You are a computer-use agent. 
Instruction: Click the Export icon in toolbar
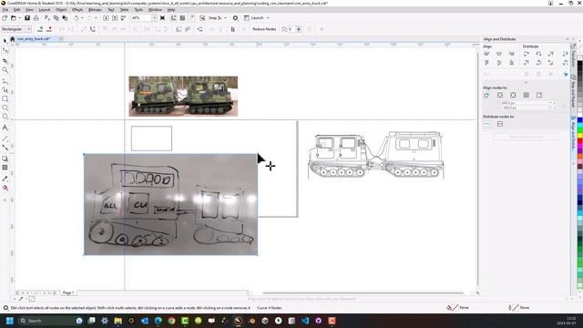coord(115,18)
